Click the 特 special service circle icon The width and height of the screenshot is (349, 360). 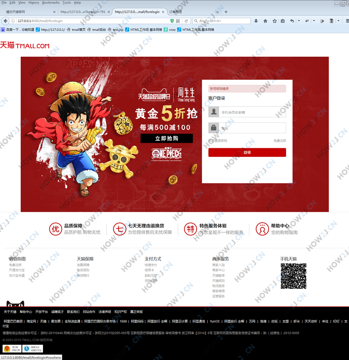pos(190,229)
